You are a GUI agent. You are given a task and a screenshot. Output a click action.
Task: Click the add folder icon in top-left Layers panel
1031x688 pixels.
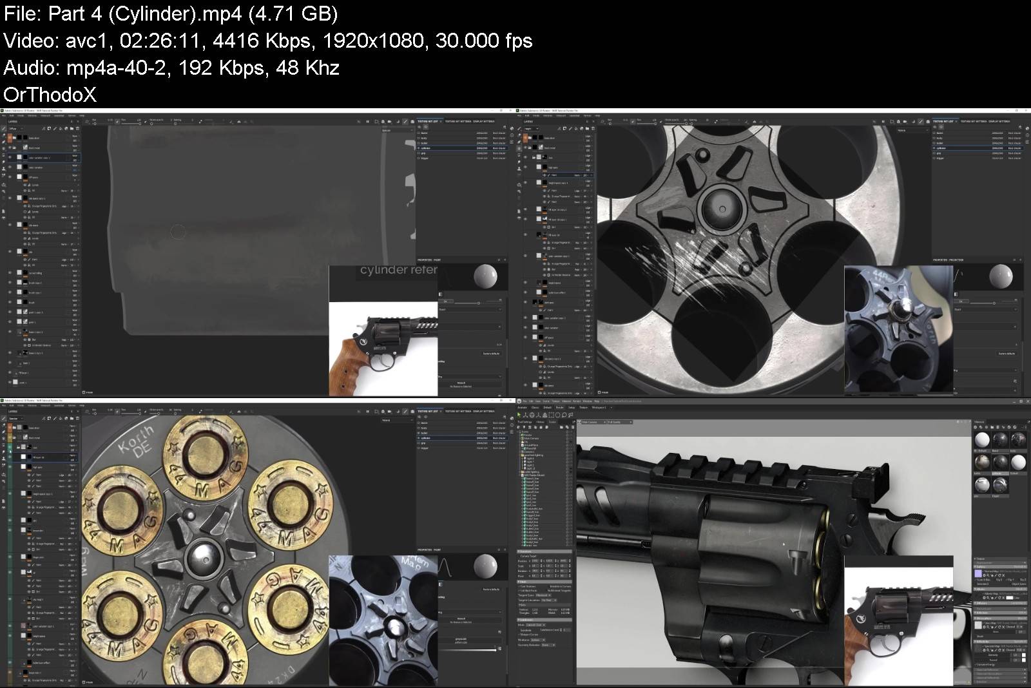point(71,129)
